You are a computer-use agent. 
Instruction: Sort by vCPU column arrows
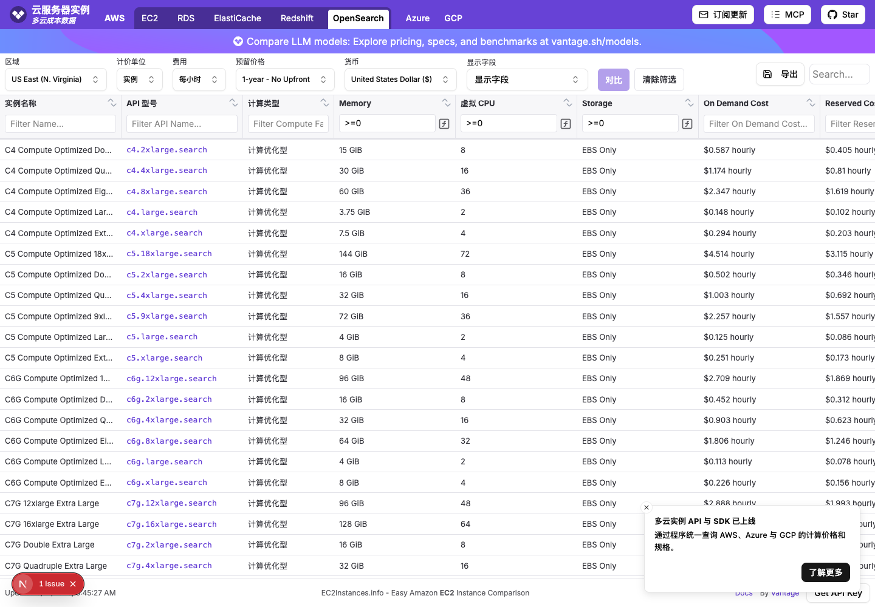[568, 103]
